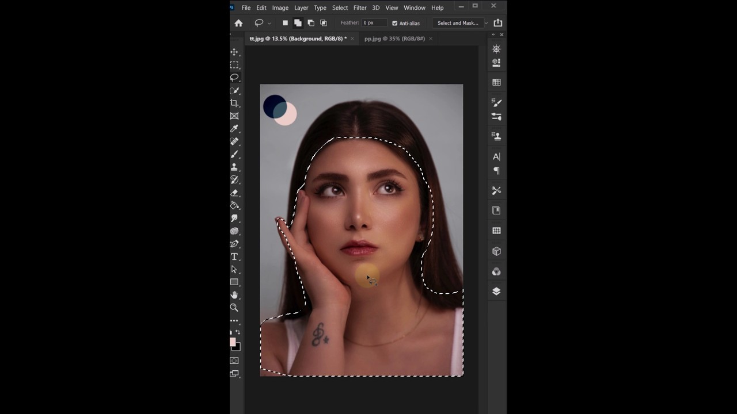The image size is (737, 414).
Task: Open the Layers panel icon
Action: pos(496,292)
